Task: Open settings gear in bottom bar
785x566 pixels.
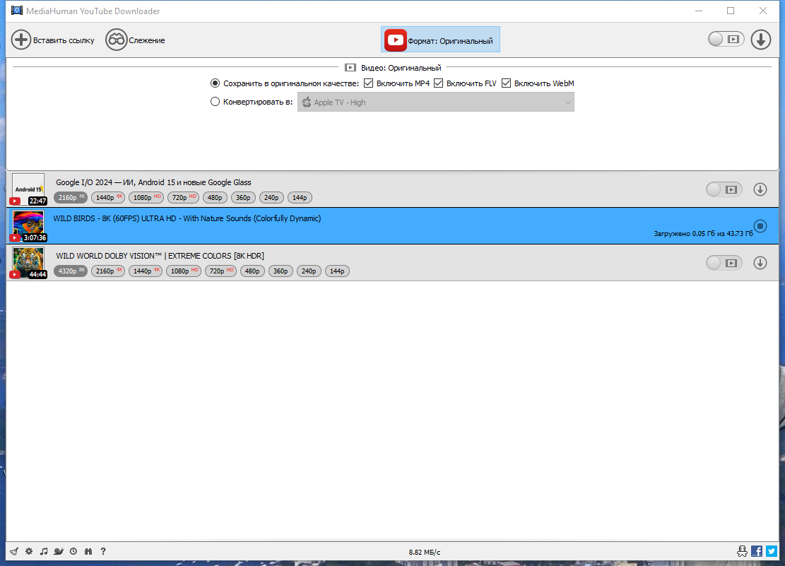Action: 29,551
